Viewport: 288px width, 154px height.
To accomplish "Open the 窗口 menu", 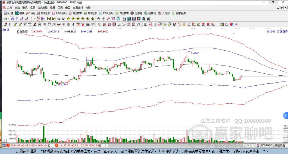I will point(67,8).
